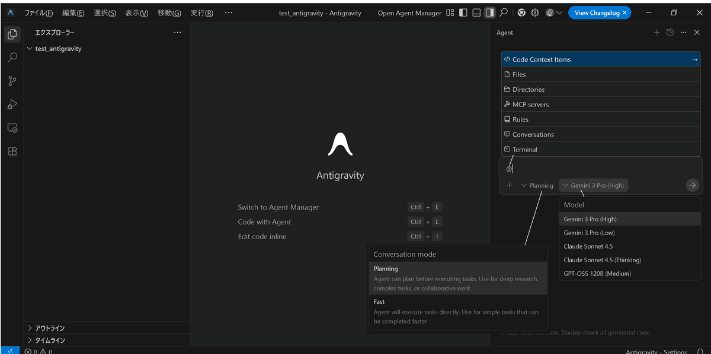Image resolution: width=711 pixels, height=354 pixels.
Task: Toggle the panel layout visibility
Action: pos(476,12)
